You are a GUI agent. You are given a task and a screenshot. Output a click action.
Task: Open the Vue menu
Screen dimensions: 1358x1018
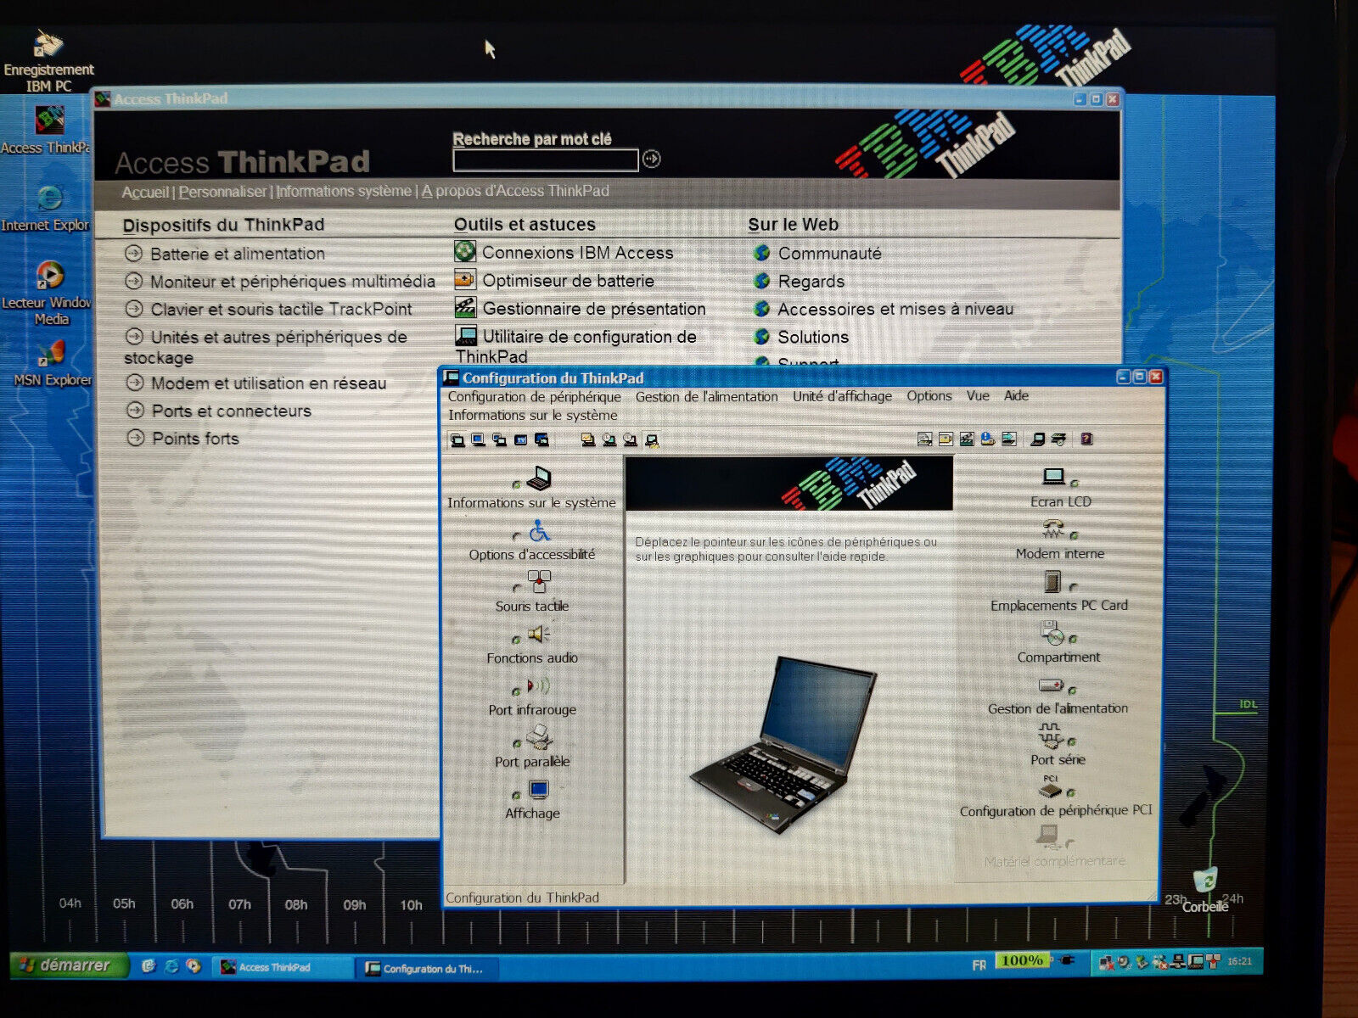978,395
